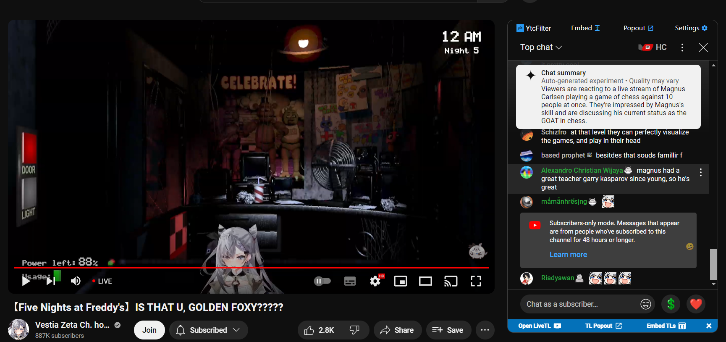726x342 pixels.
Task: Send heart reaction in chat
Action: (x=696, y=304)
